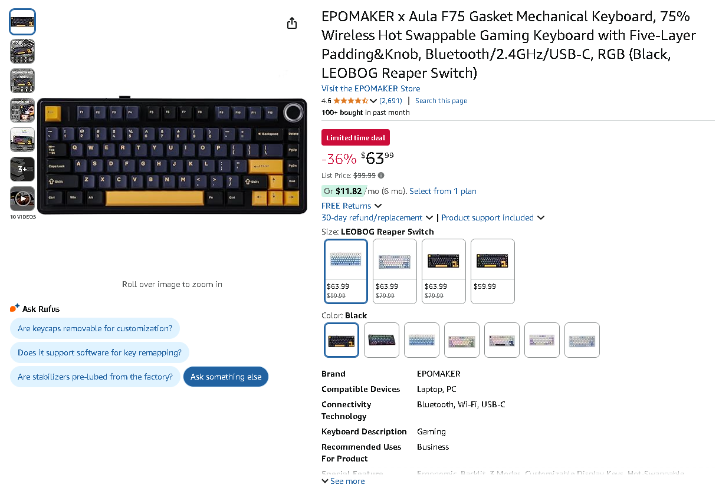This screenshot has width=719, height=488.
Task: Select the first product image thumbnail
Action: pos(22,21)
